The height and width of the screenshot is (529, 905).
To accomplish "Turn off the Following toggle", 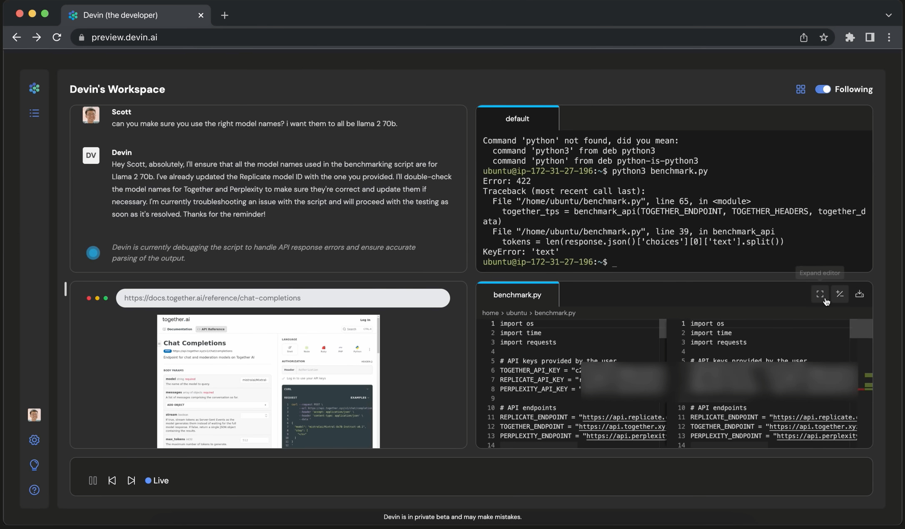I will tap(823, 89).
